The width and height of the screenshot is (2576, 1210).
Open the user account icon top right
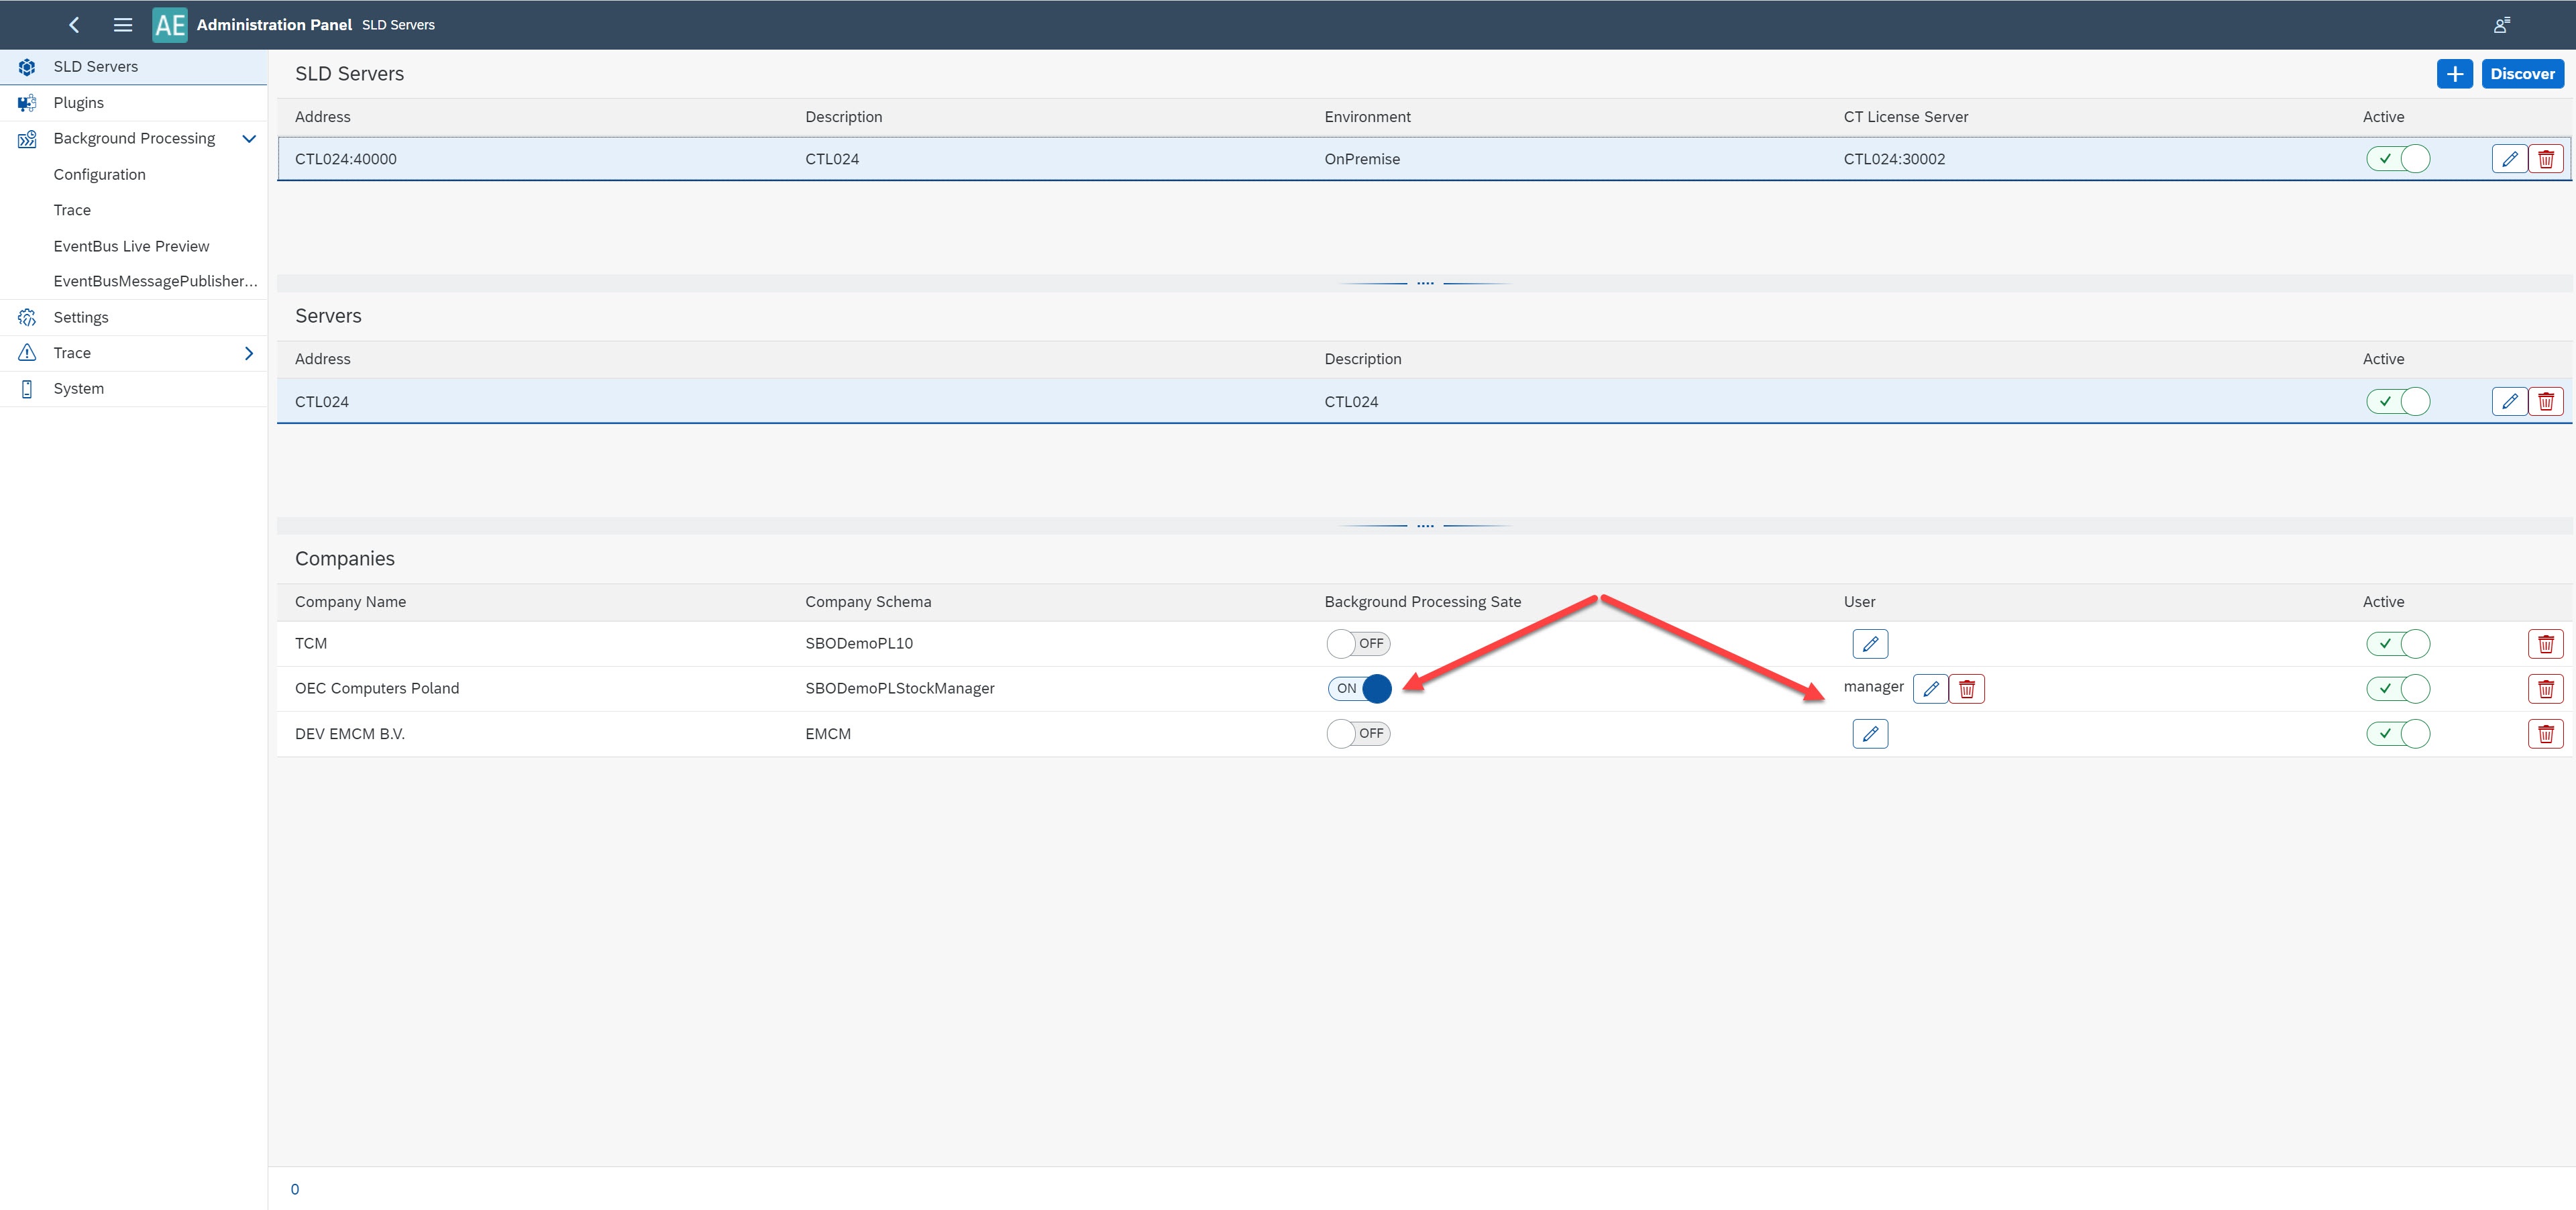point(2501,24)
